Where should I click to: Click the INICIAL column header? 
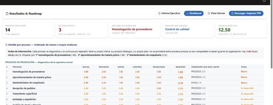86,67
